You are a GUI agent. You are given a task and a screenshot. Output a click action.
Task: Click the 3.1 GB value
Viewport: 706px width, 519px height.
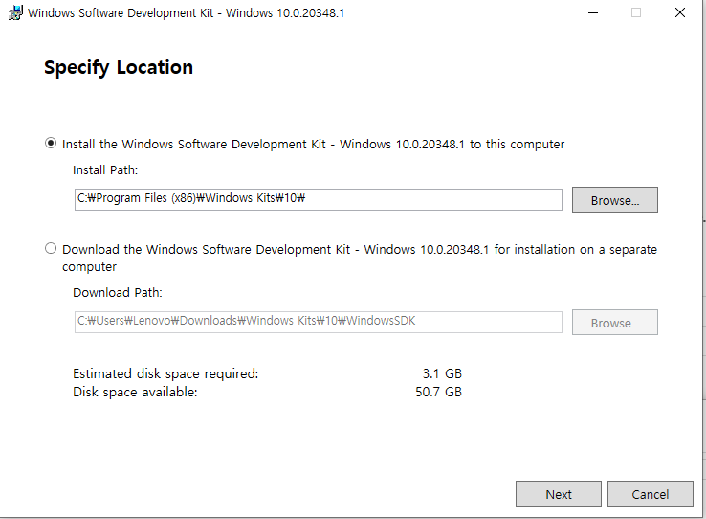click(x=442, y=373)
